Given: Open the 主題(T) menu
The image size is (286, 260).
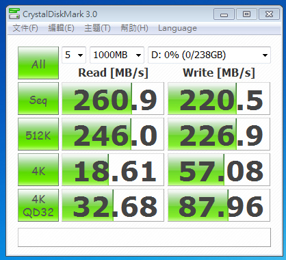Looking at the screenshot, I should [97, 28].
